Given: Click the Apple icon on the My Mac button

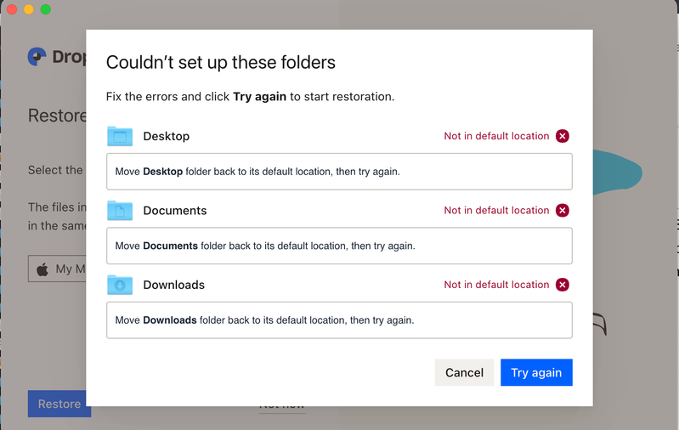Looking at the screenshot, I should (x=42, y=269).
